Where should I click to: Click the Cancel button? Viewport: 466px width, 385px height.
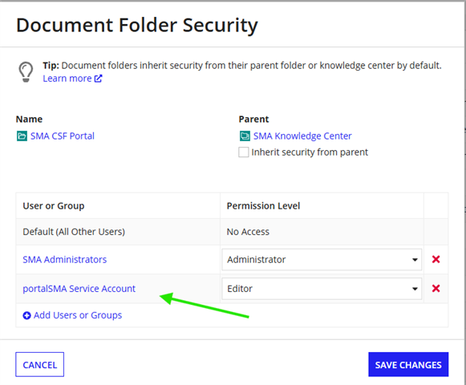point(40,364)
